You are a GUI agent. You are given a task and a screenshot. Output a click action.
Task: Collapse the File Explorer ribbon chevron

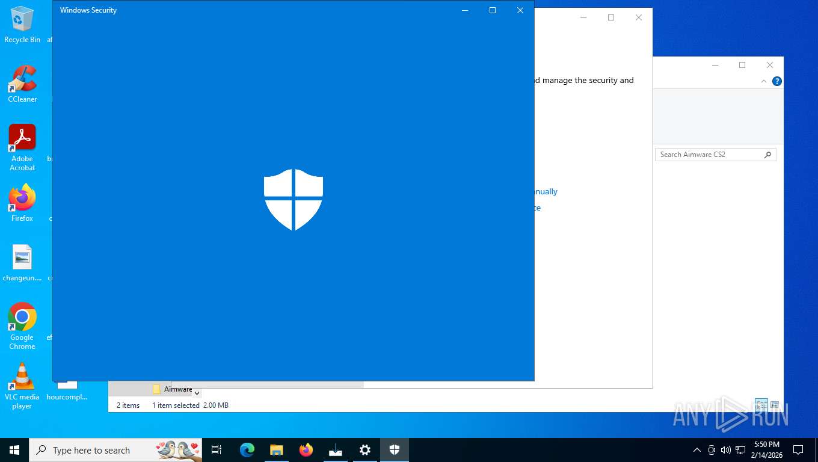click(x=764, y=81)
